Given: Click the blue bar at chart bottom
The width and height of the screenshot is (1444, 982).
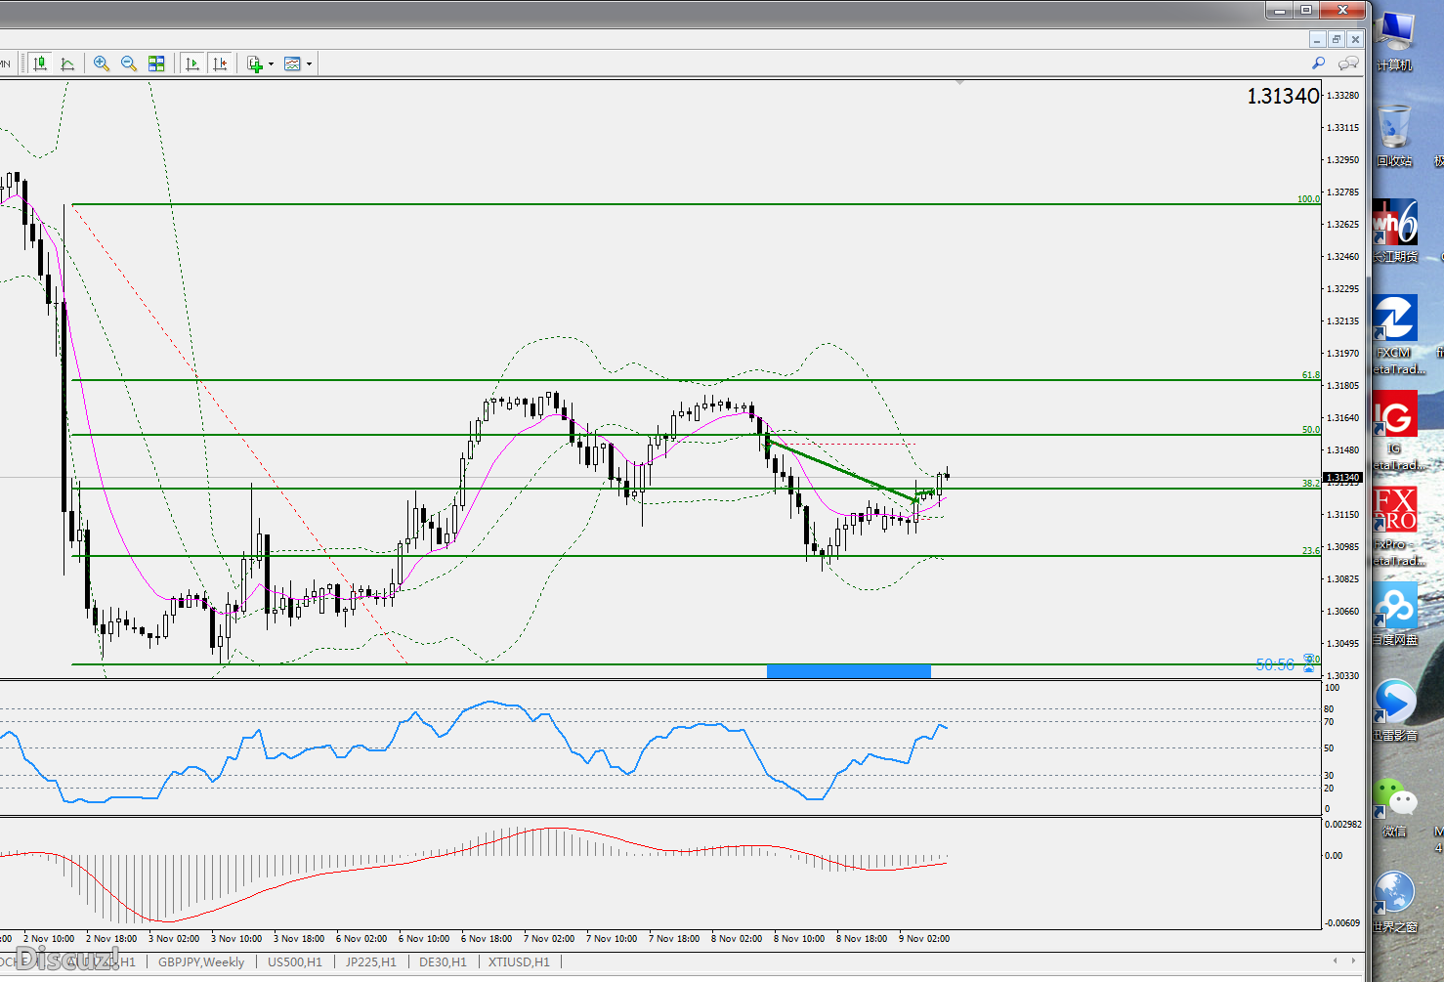Looking at the screenshot, I should [849, 670].
